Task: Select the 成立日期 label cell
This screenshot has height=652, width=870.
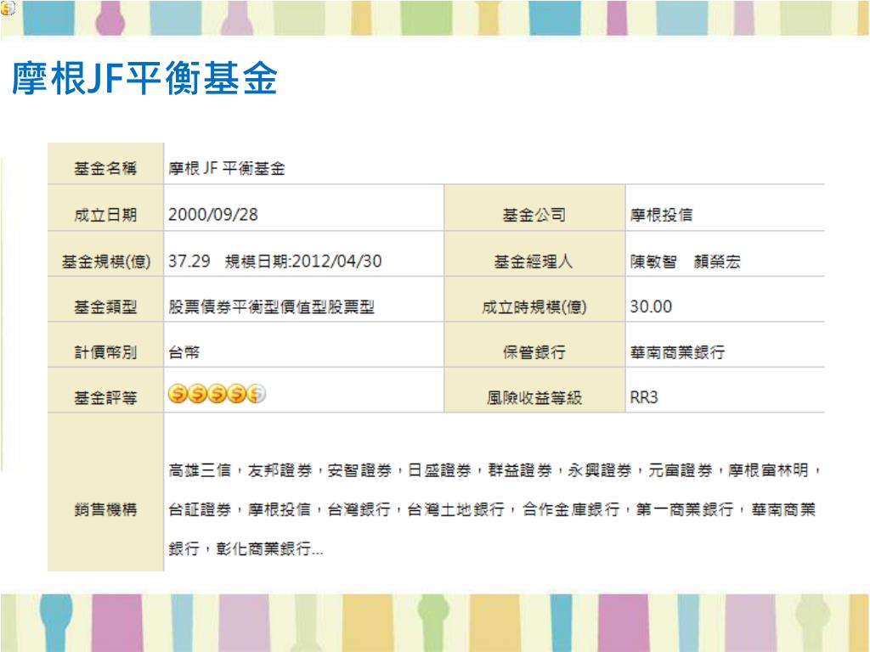Action: point(105,208)
